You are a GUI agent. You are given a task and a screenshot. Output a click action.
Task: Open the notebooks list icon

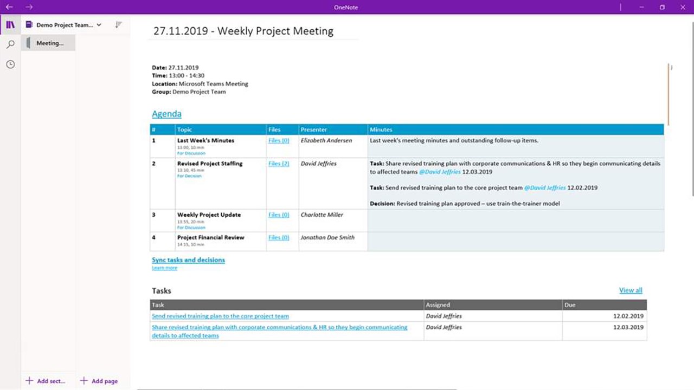tap(10, 25)
